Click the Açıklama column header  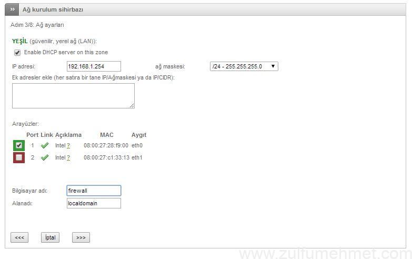point(68,135)
